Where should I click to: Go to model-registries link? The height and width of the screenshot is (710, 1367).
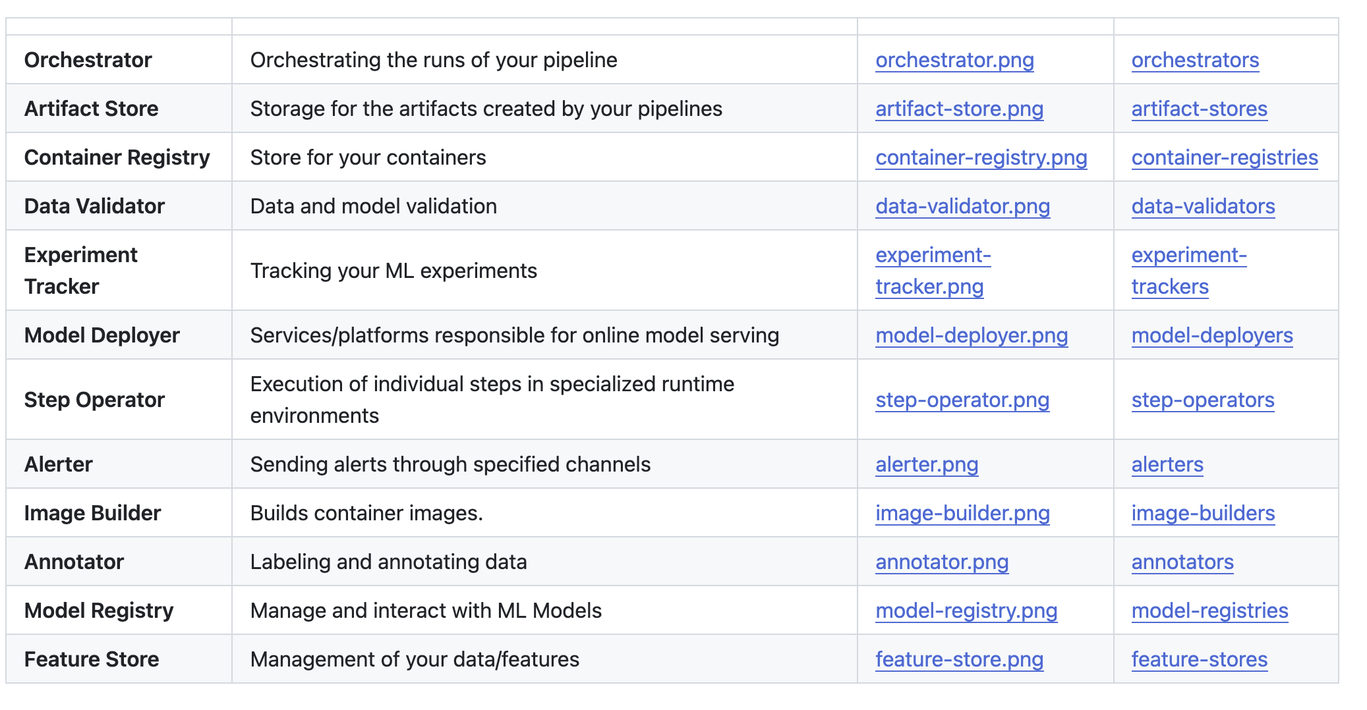pyautogui.click(x=1209, y=611)
